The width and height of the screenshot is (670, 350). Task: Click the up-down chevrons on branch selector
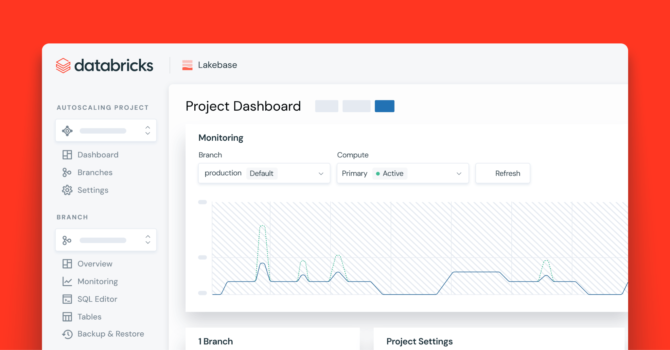click(x=148, y=240)
